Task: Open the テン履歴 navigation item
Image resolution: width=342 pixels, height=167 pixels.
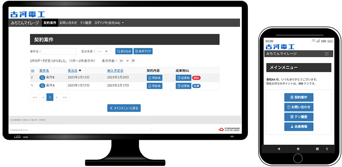Action: pyautogui.click(x=85, y=23)
